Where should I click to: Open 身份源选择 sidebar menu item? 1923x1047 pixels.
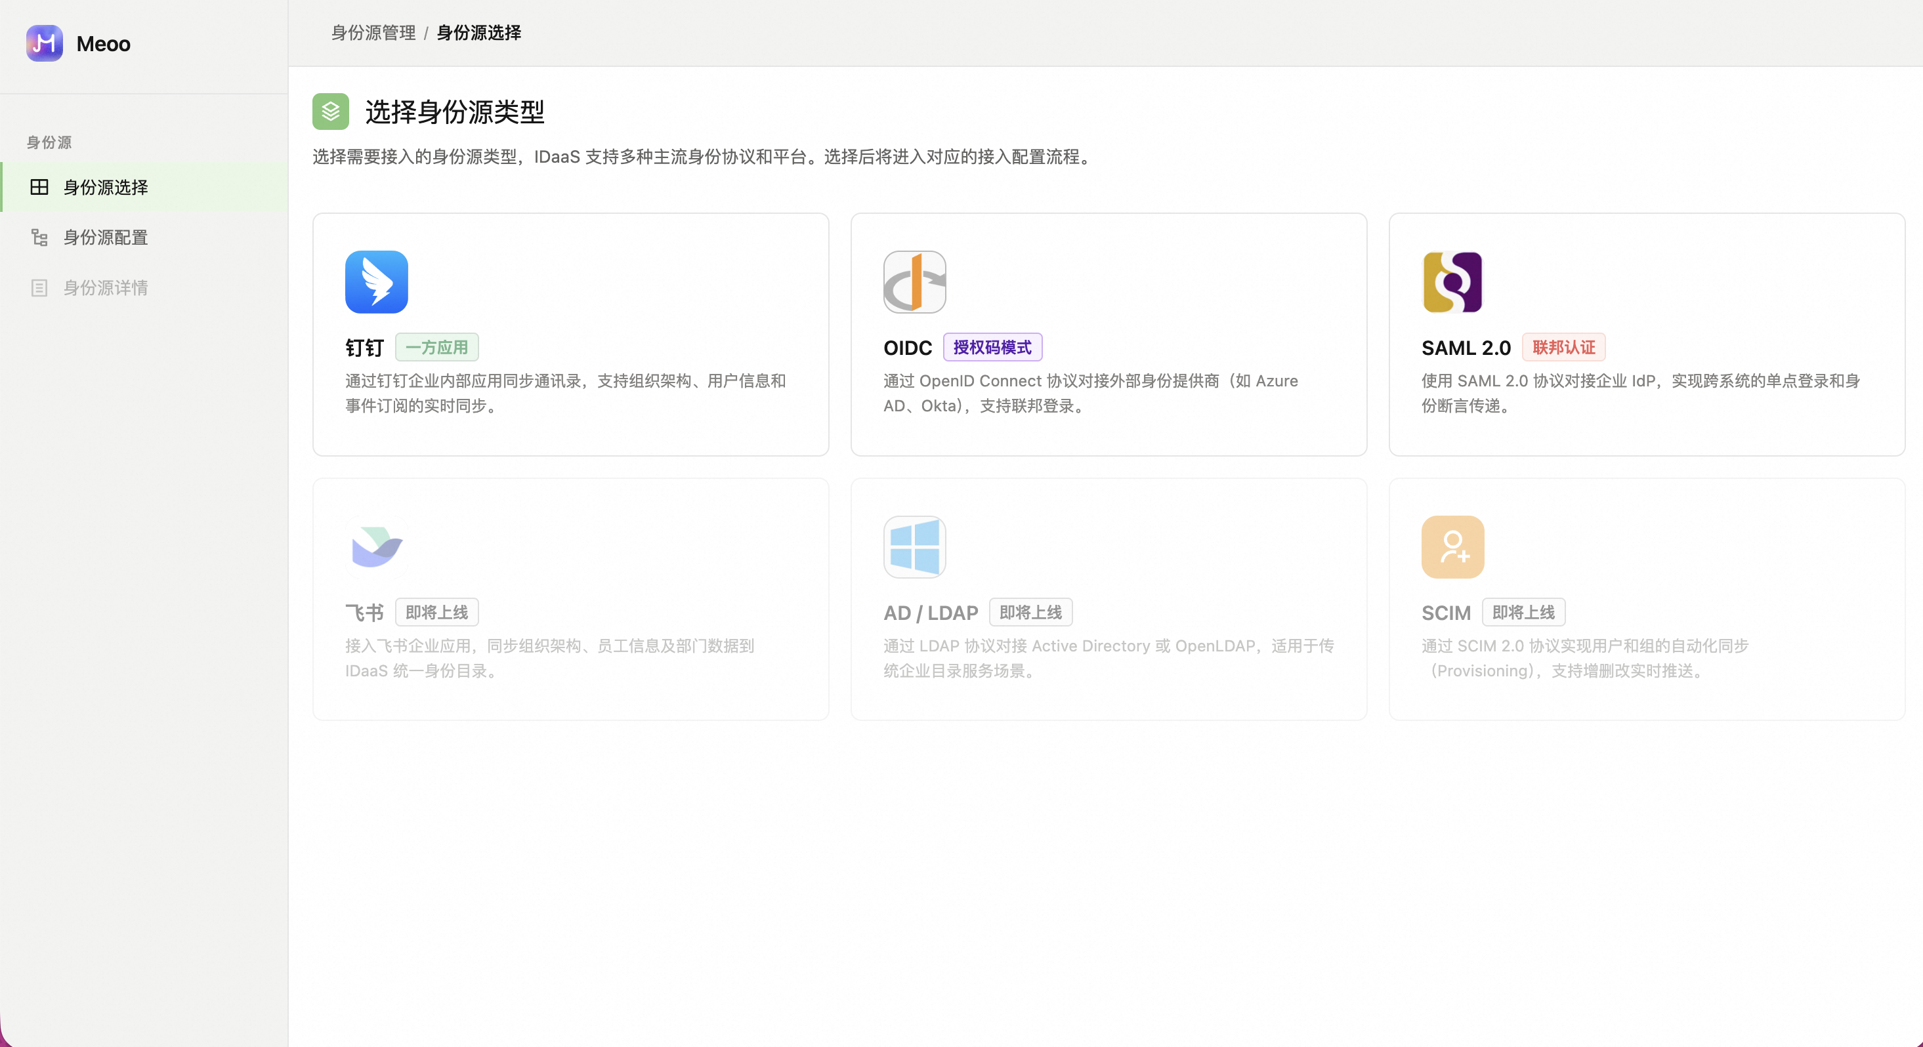(x=145, y=188)
